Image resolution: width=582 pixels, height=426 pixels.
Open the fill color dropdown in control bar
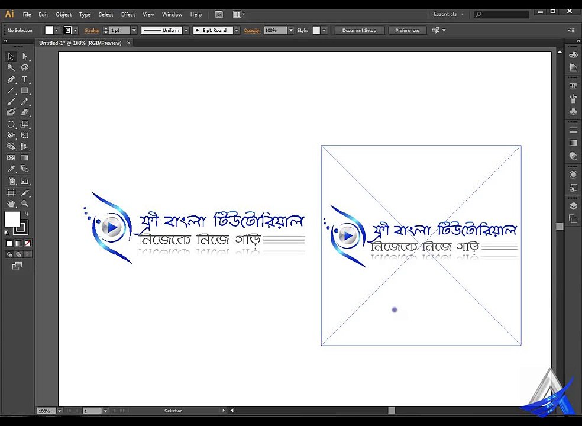56,30
